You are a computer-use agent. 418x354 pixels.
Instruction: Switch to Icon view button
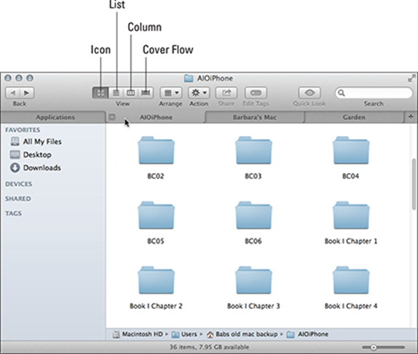coord(100,93)
